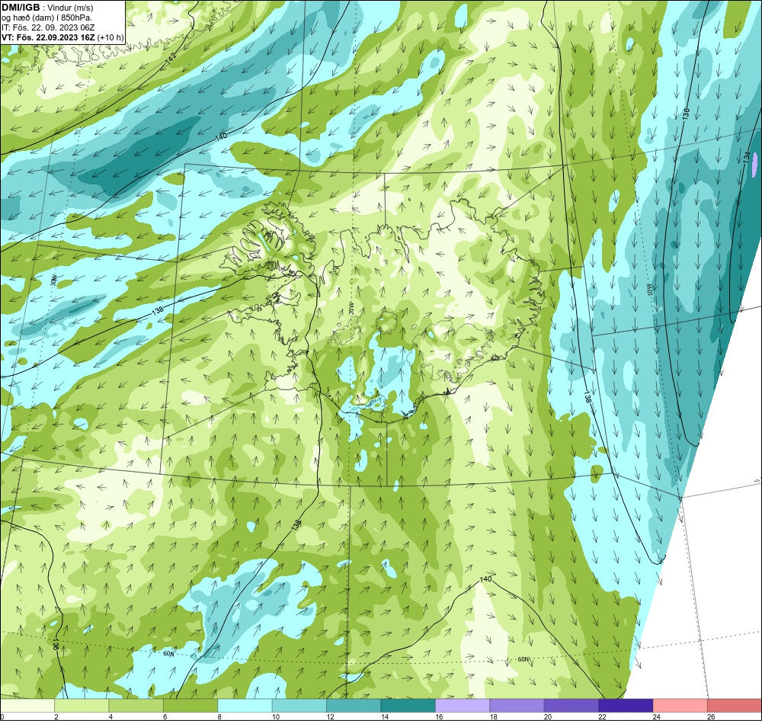Click the dark teal 14–16 m/s legend swatch
This screenshot has width=762, height=721.
coord(408,706)
